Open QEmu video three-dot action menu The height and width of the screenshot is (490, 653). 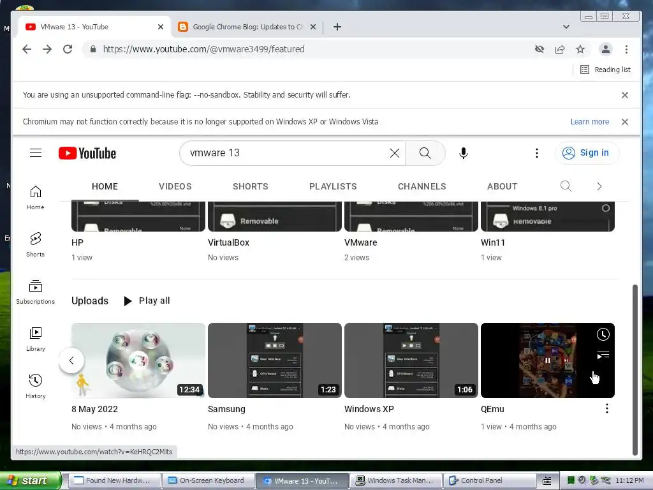click(x=607, y=408)
